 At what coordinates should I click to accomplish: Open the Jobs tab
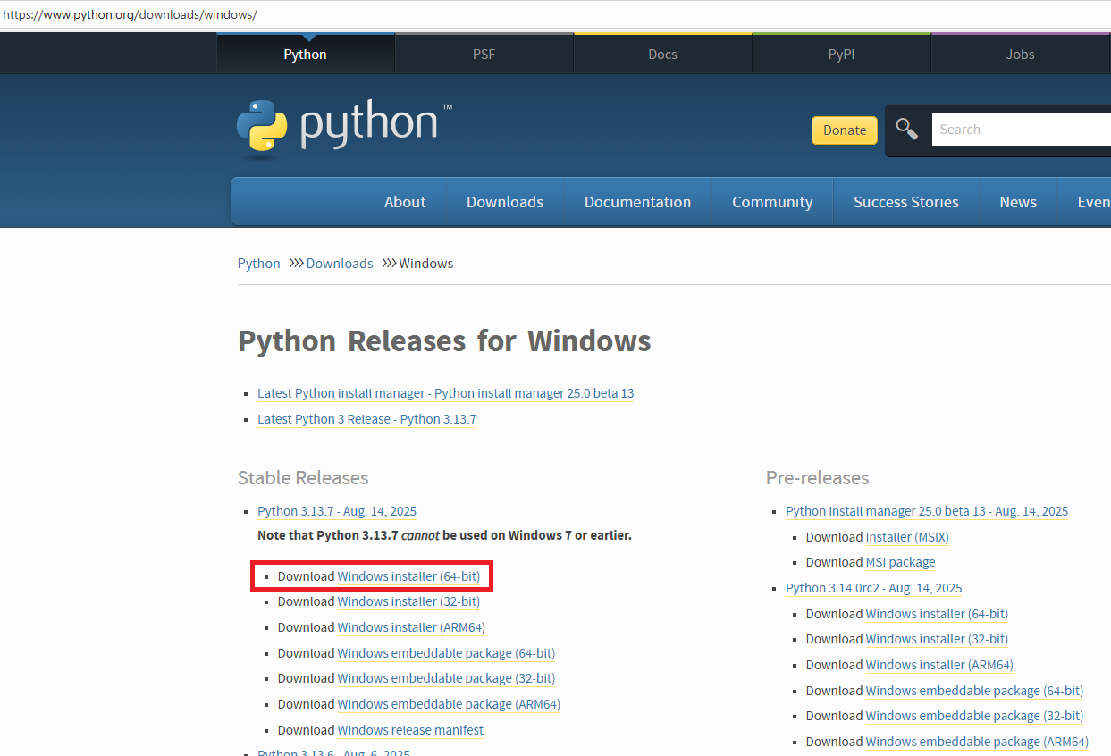tap(1020, 55)
